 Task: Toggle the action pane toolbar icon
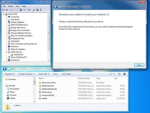click(x=24, y=10)
